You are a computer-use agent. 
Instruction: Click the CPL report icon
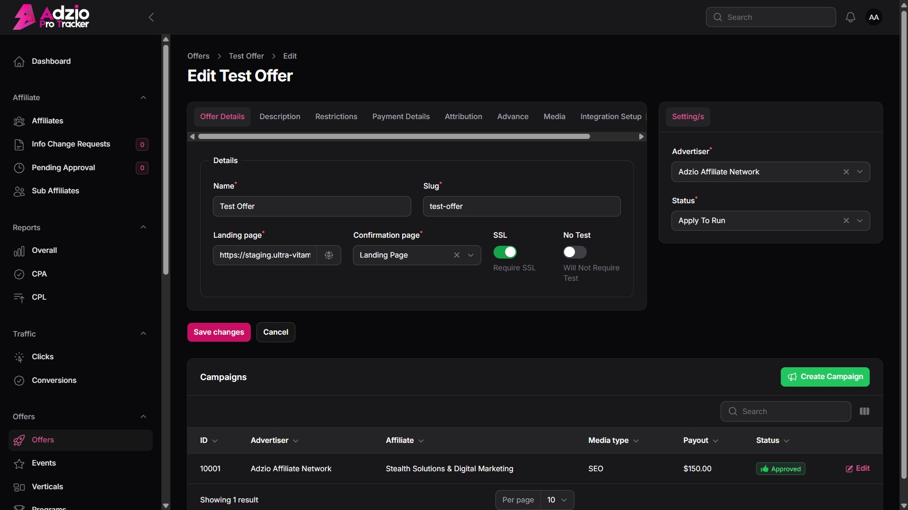(19, 297)
